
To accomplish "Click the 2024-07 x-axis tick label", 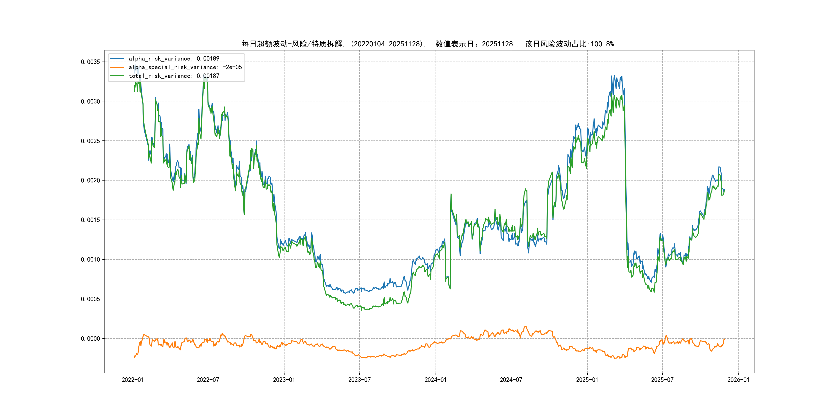I will click(511, 380).
